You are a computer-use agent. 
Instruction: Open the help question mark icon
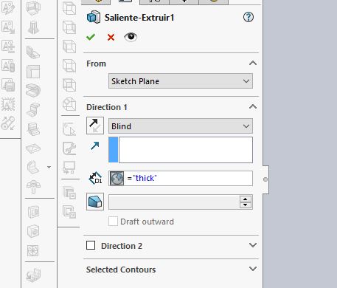click(249, 17)
